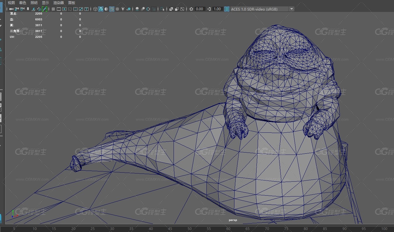Click the gamma value field 1.00
The image size is (394, 232).
point(218,9)
